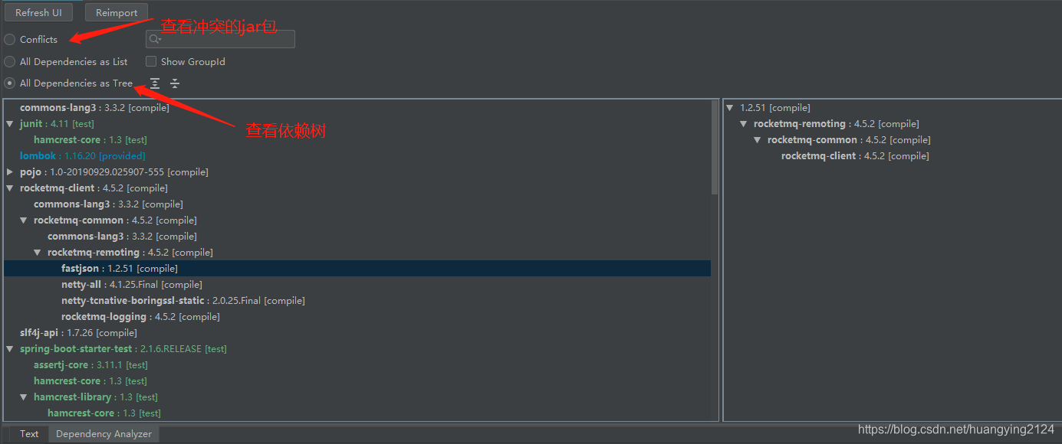This screenshot has width=1062, height=444.
Task: Click the Collapse All tree icon
Action: (x=175, y=83)
